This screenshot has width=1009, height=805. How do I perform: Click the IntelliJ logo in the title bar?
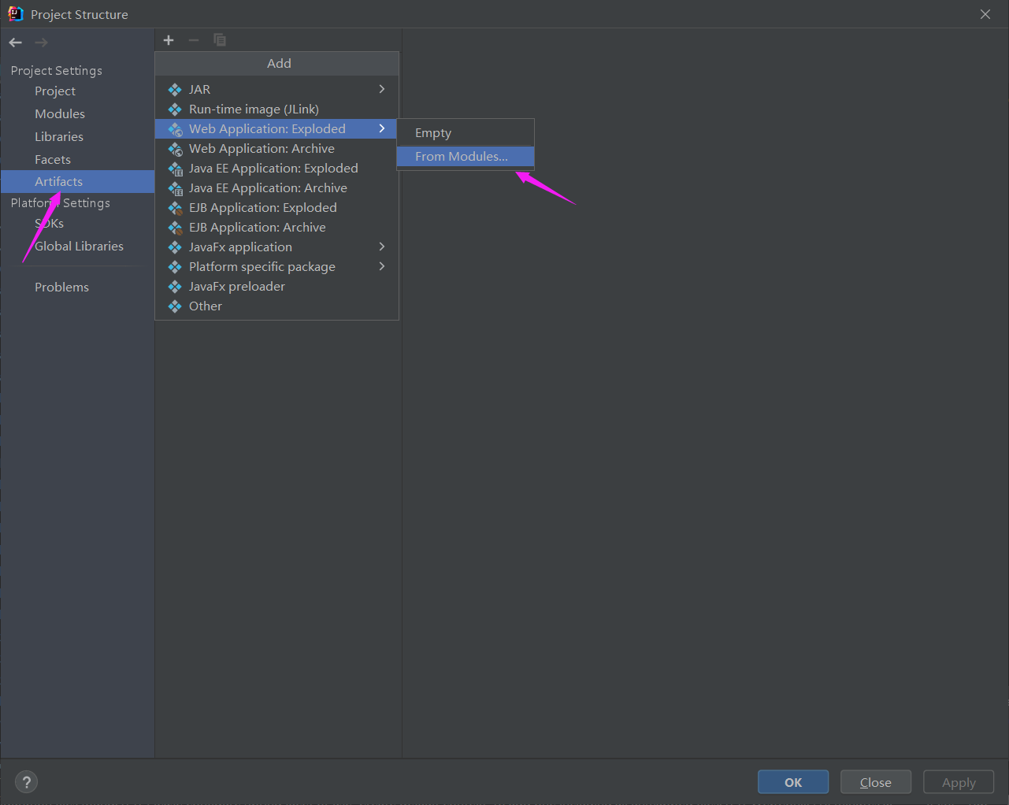tap(16, 13)
